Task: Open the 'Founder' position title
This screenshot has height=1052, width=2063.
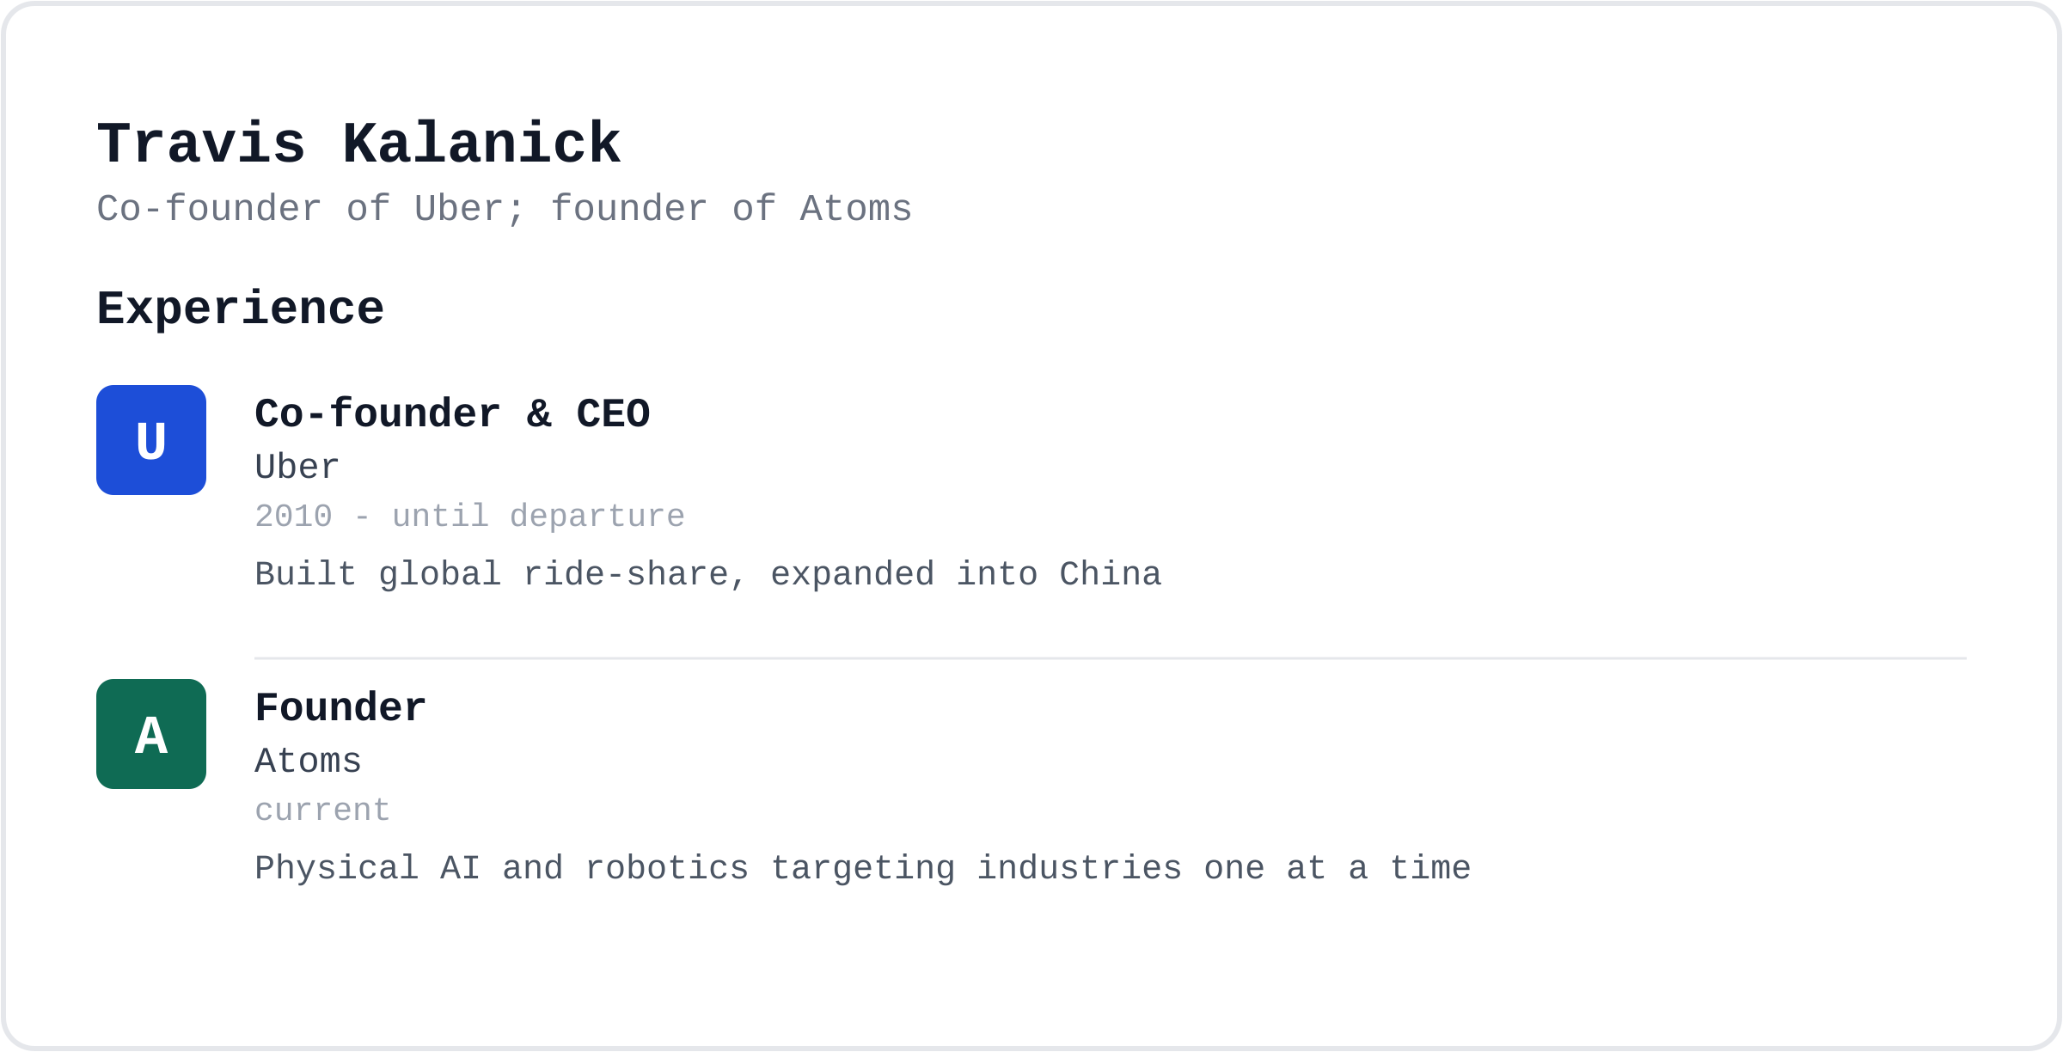Action: pos(340,708)
